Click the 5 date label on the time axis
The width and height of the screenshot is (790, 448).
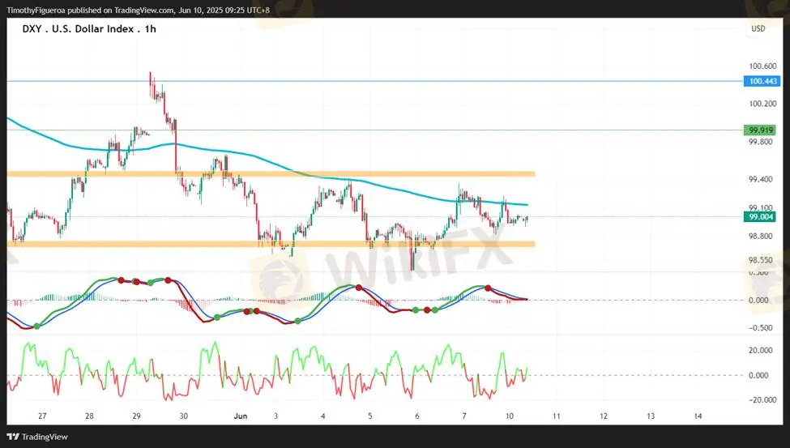pos(369,416)
